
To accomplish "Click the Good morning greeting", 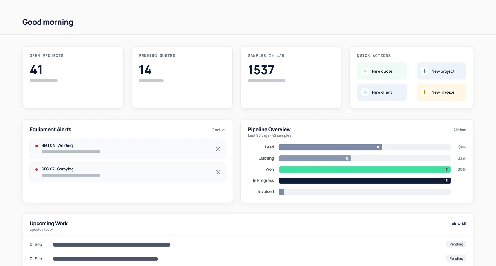I will (x=48, y=22).
